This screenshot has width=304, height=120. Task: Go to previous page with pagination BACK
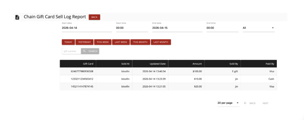(x=250, y=103)
